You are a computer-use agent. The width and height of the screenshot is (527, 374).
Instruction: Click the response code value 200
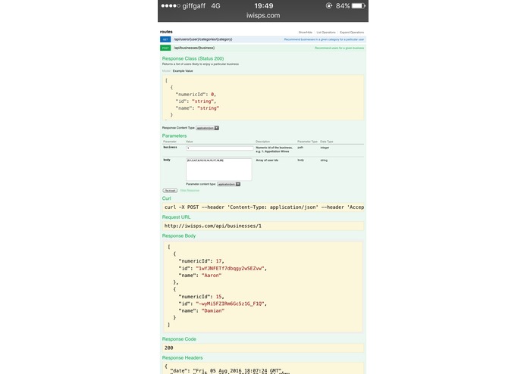tap(169, 348)
